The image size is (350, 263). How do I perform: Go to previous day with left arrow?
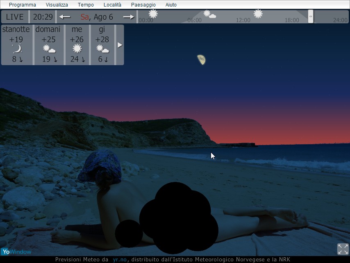pyautogui.click(x=65, y=17)
